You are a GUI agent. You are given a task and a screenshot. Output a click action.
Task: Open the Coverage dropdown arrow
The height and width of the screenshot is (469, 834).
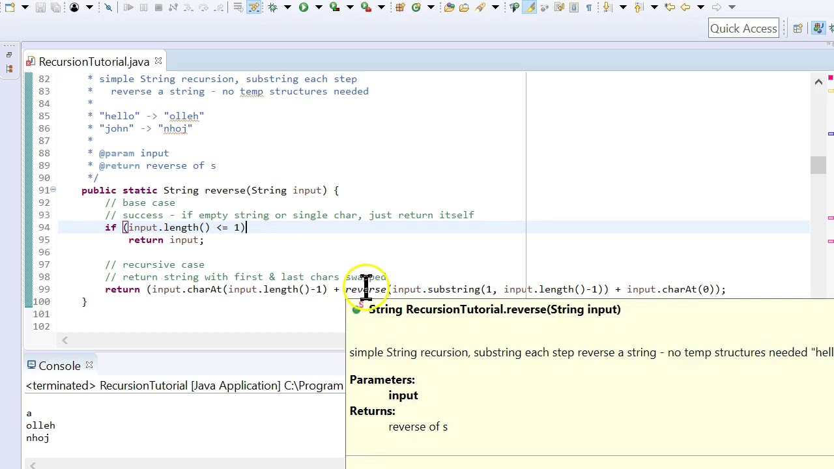(x=350, y=7)
